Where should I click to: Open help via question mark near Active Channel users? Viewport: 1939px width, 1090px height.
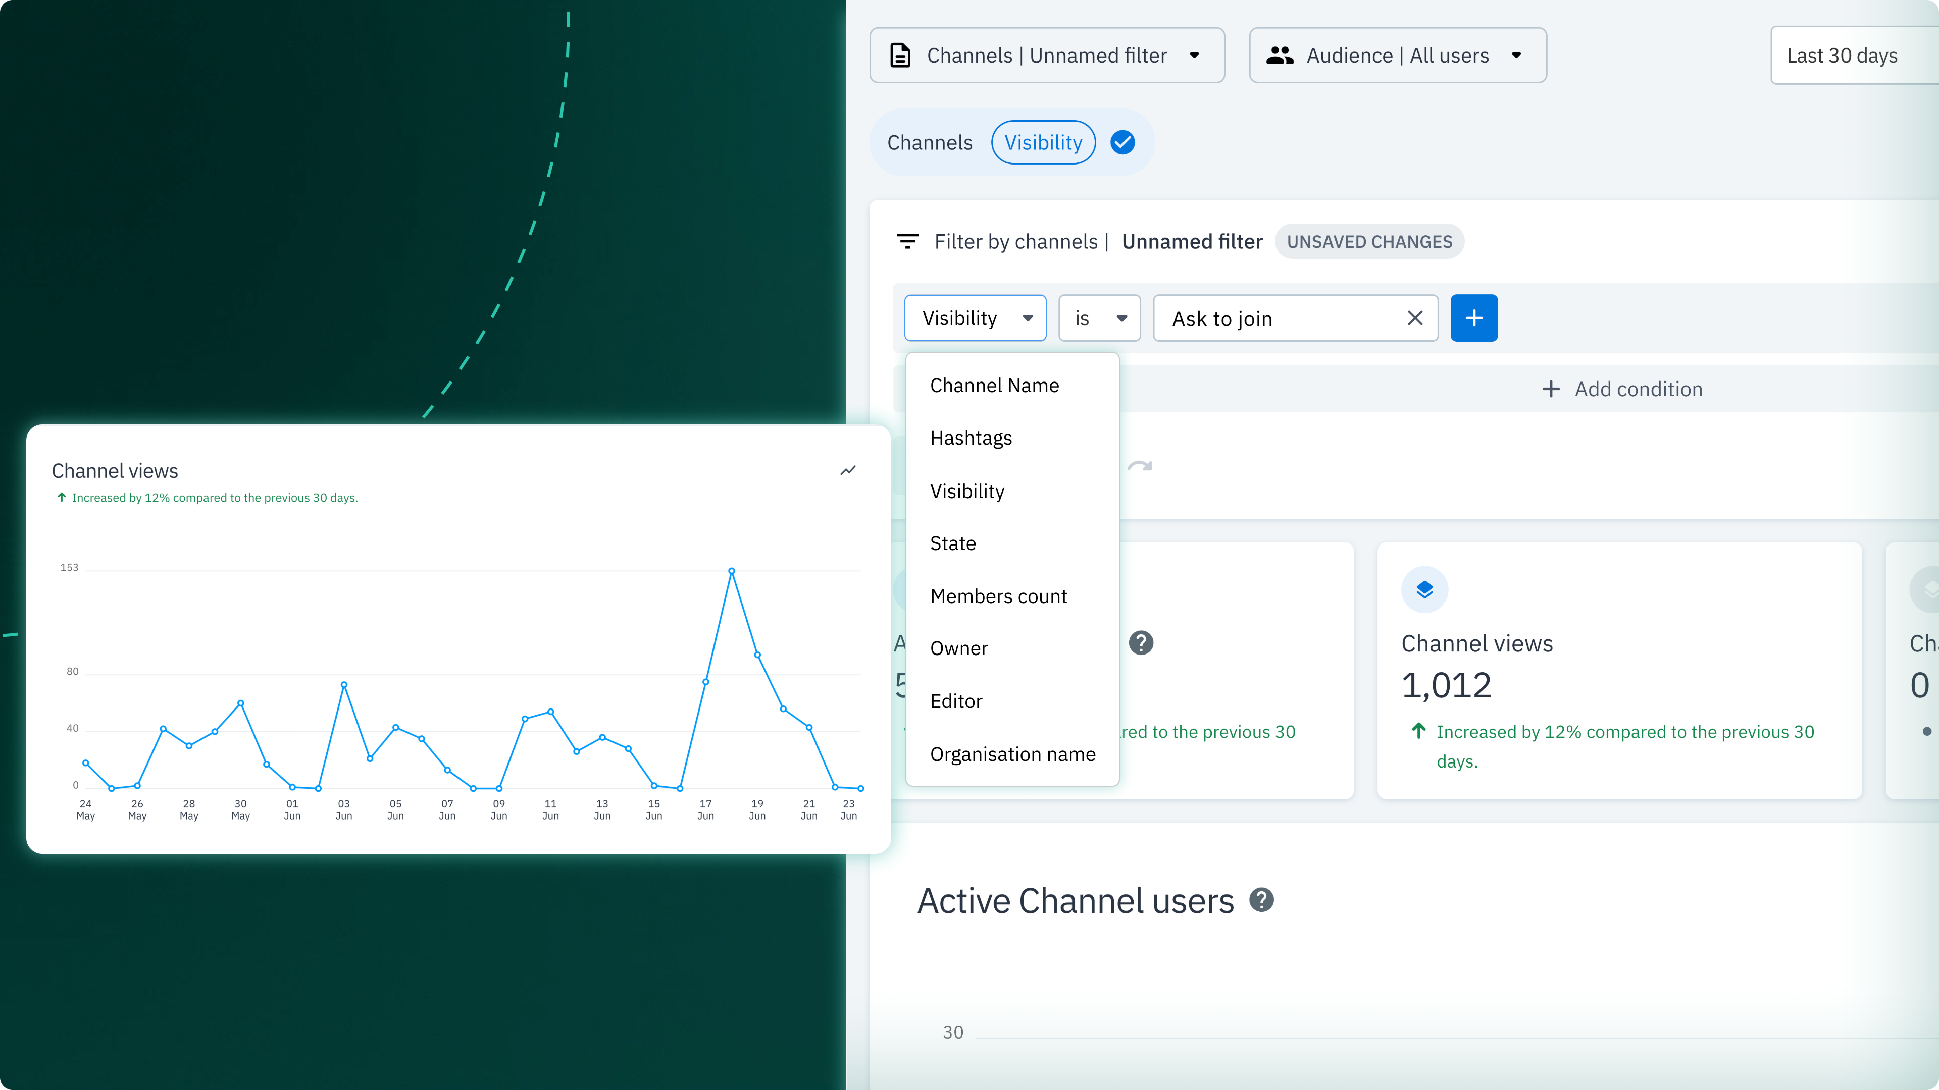tap(1261, 900)
